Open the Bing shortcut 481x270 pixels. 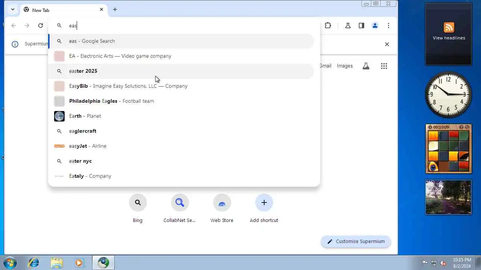tap(138, 209)
